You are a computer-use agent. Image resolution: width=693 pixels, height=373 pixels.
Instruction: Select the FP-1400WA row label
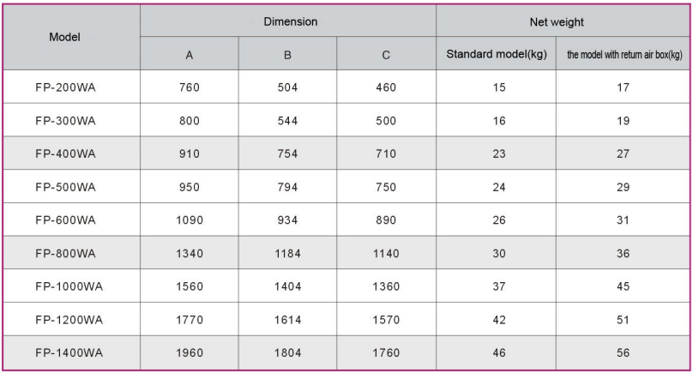(70, 352)
